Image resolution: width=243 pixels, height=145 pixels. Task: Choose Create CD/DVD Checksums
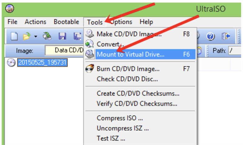tap(138, 94)
